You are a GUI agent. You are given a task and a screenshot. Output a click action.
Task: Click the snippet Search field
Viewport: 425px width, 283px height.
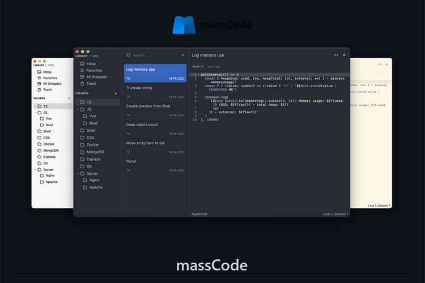click(153, 55)
